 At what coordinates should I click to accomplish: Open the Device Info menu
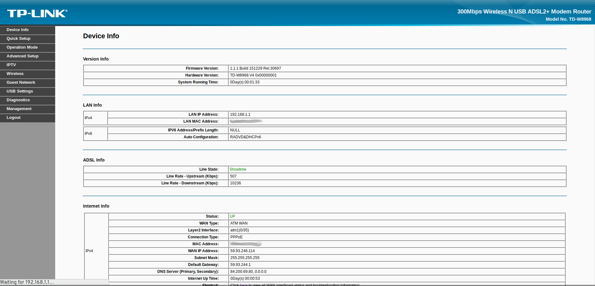18,30
